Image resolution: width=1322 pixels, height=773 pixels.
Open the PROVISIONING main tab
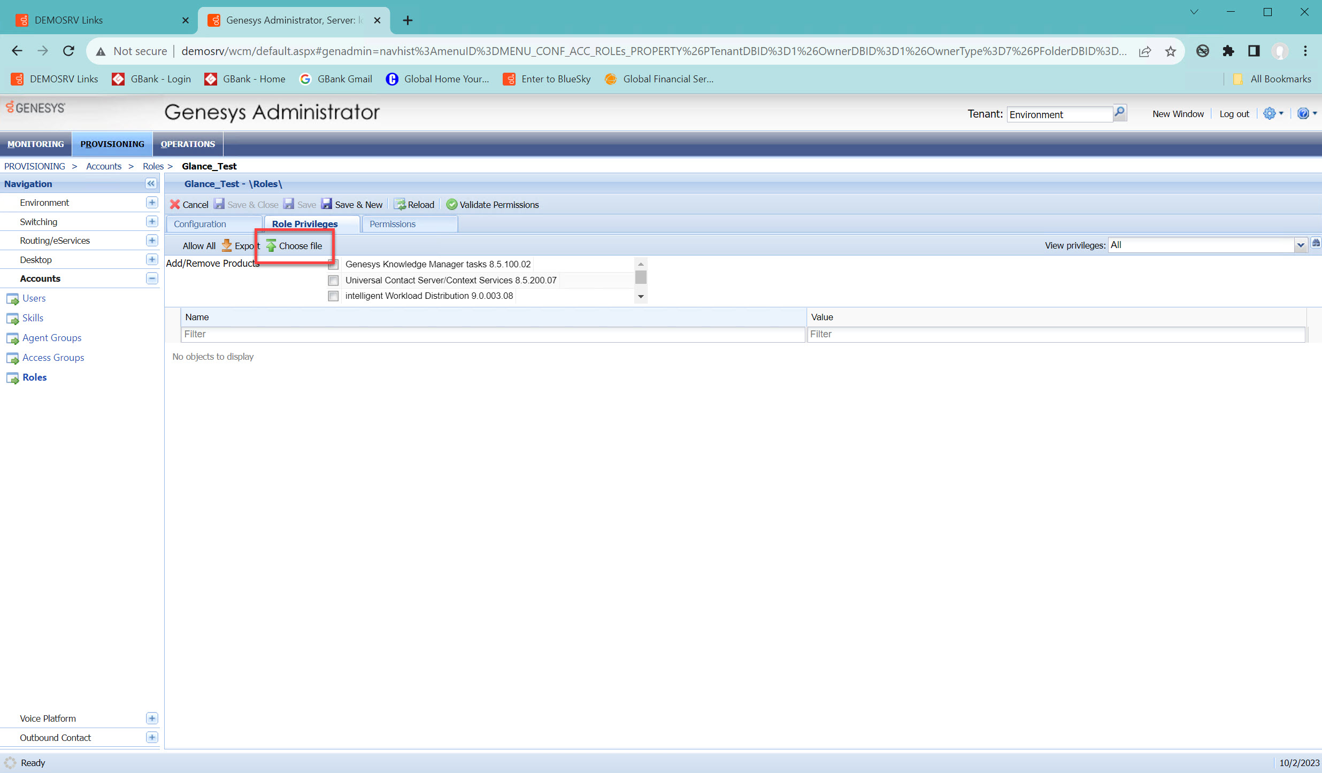pos(112,144)
